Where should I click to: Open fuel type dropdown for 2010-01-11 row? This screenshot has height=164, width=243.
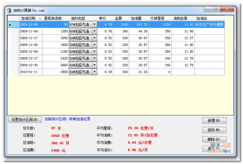click(94, 72)
